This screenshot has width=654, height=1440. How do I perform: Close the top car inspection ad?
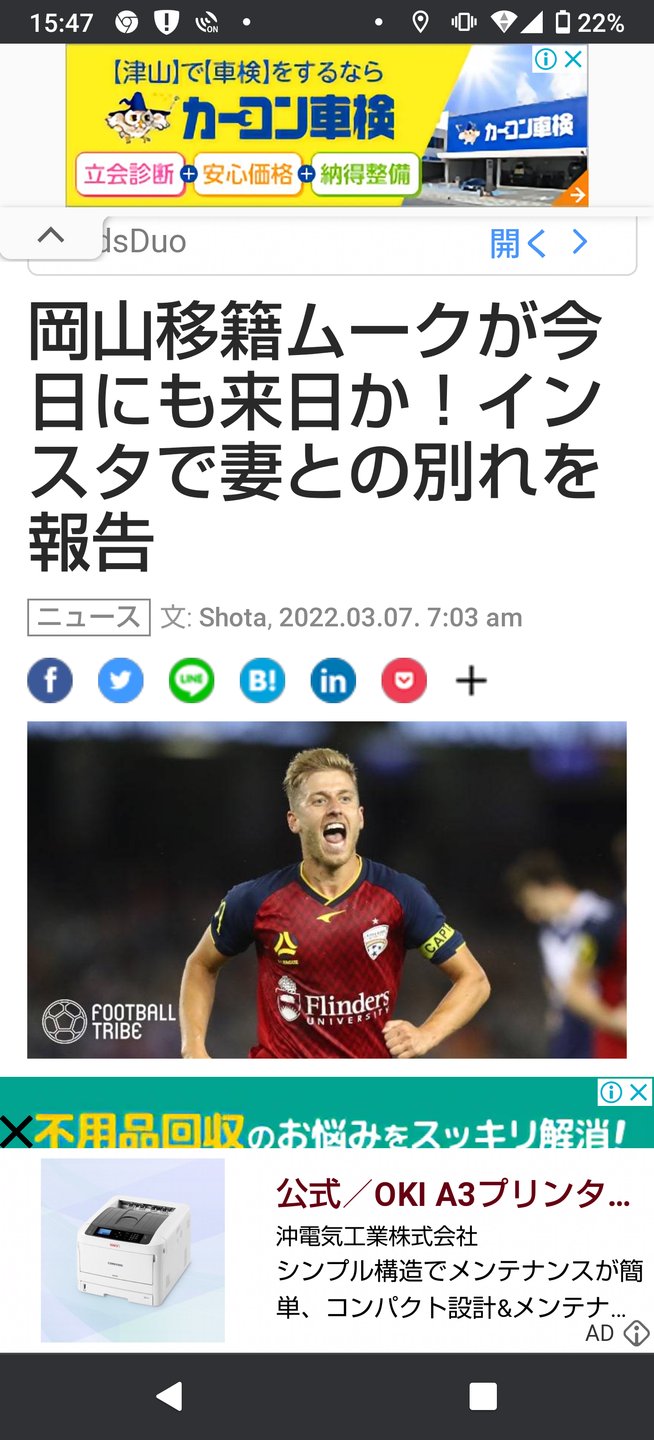(574, 59)
